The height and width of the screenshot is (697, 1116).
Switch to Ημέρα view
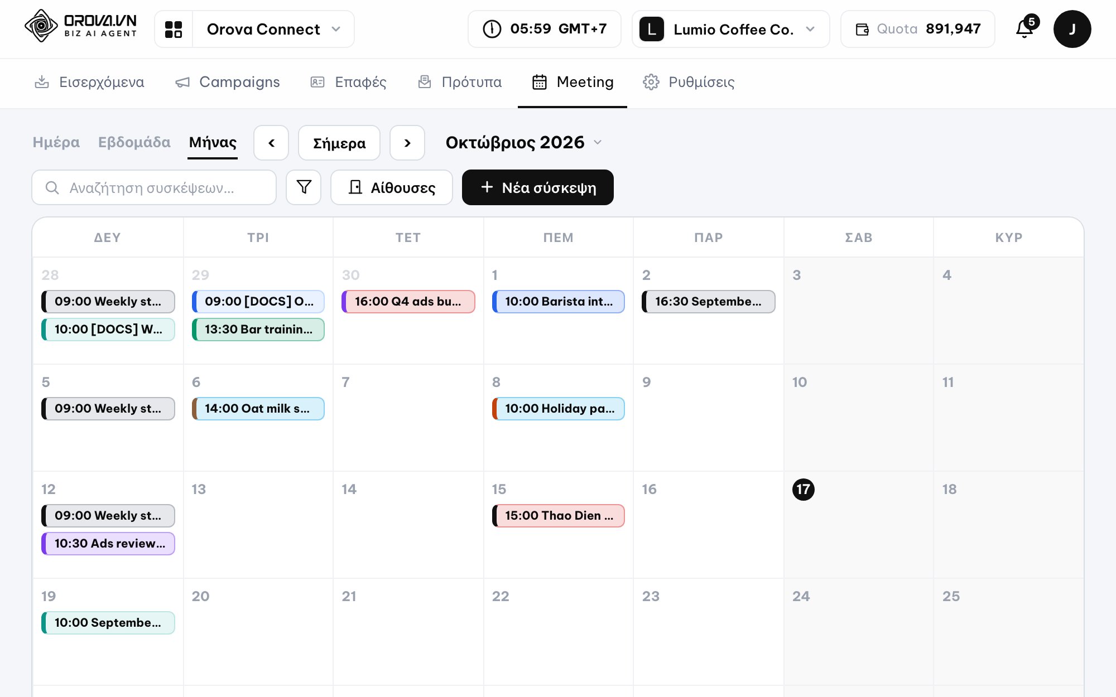point(56,143)
